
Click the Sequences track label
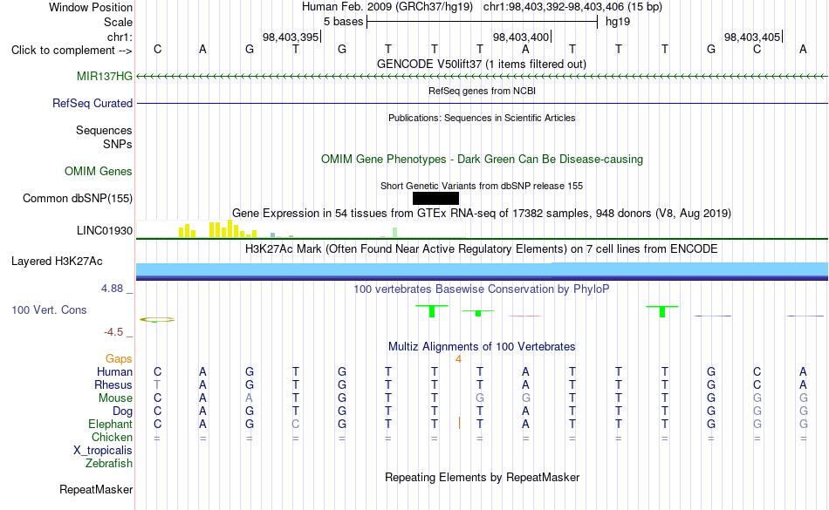(104, 130)
